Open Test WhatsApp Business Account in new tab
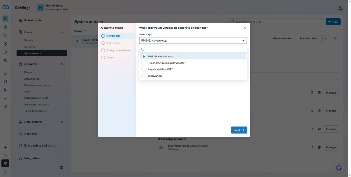Viewport: 351px width, 177px height. click(312, 147)
